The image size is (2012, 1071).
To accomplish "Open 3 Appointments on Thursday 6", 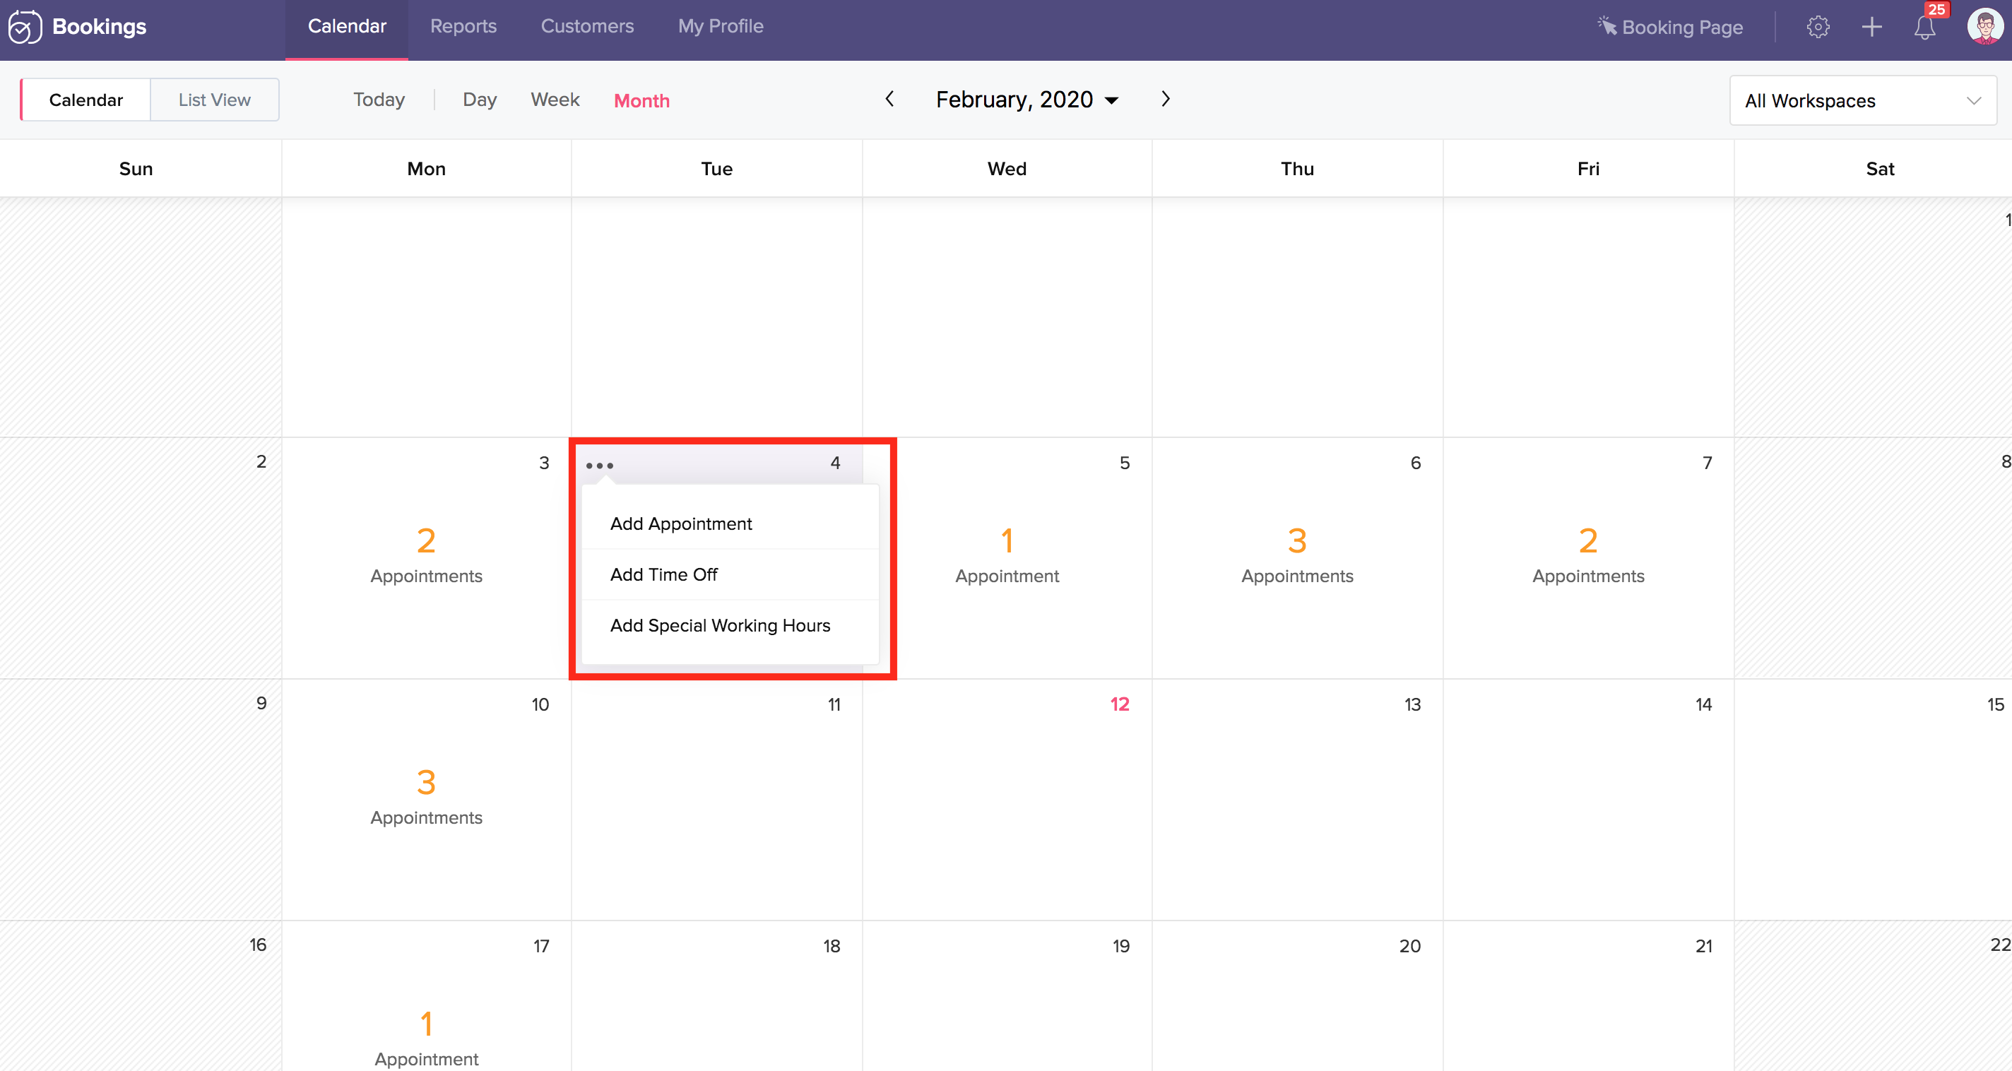I will click(1296, 555).
